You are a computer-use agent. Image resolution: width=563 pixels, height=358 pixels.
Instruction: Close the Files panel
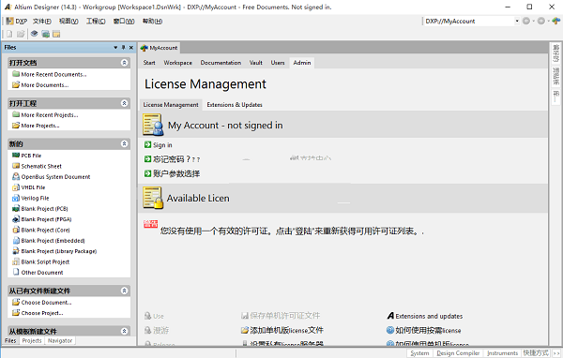point(131,48)
